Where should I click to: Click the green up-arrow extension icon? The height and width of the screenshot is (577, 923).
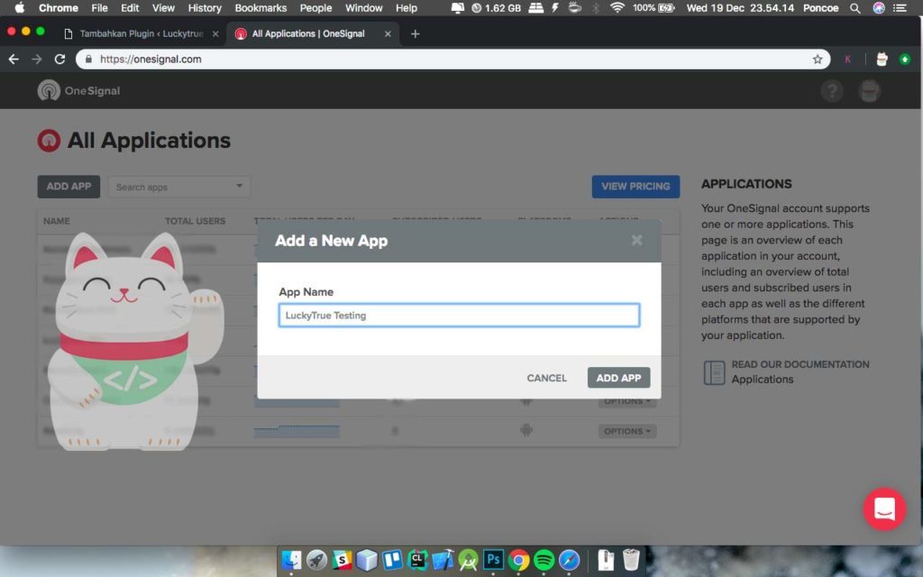coord(905,59)
